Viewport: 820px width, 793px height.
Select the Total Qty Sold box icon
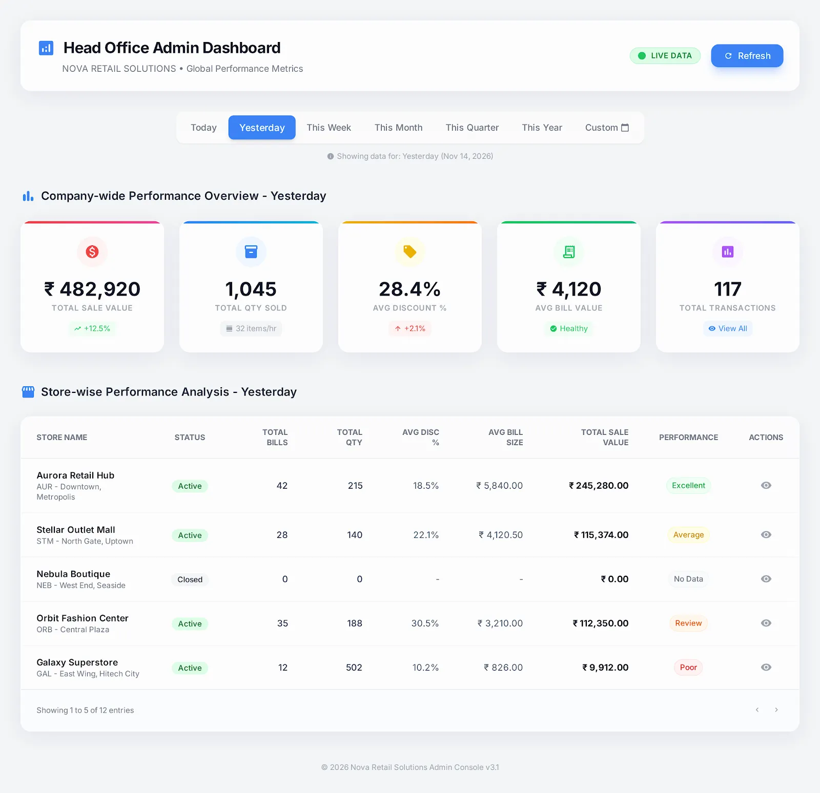(251, 252)
